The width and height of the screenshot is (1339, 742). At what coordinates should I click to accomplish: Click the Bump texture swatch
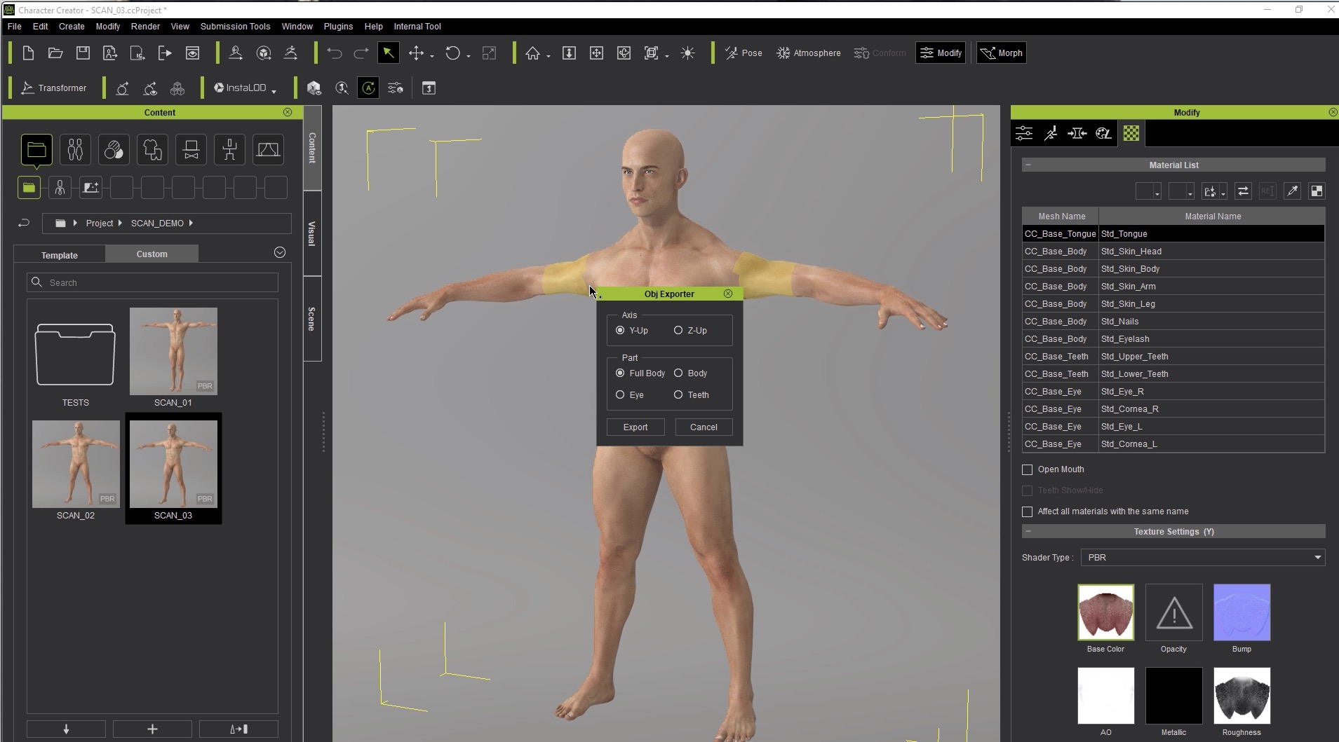1242,612
